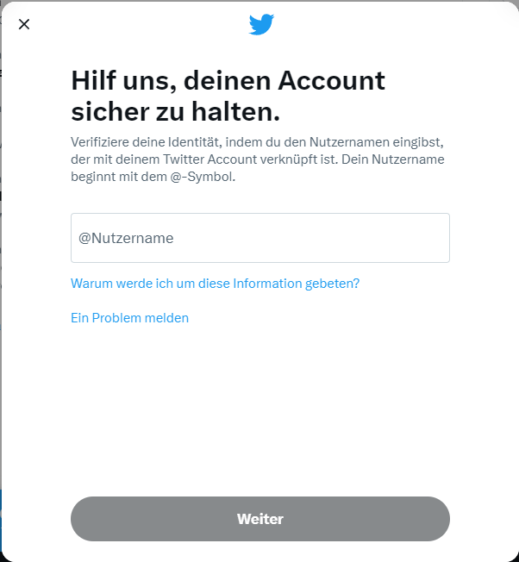
Task: Open the 'Ein Problem melden' link
Action: (x=129, y=318)
